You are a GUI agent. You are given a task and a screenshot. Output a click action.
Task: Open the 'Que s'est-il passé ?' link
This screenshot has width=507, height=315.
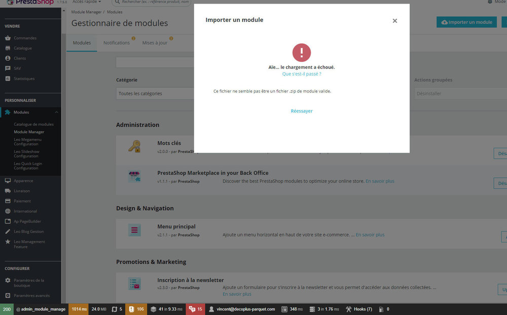pos(301,74)
